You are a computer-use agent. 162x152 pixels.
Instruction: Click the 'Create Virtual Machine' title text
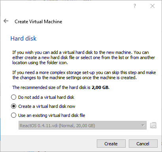pyautogui.click(x=38, y=22)
